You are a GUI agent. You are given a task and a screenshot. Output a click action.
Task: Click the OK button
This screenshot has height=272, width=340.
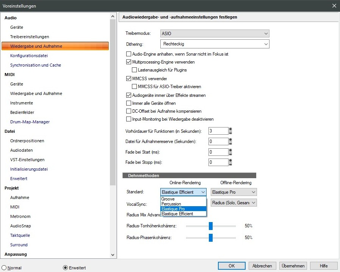232,266
